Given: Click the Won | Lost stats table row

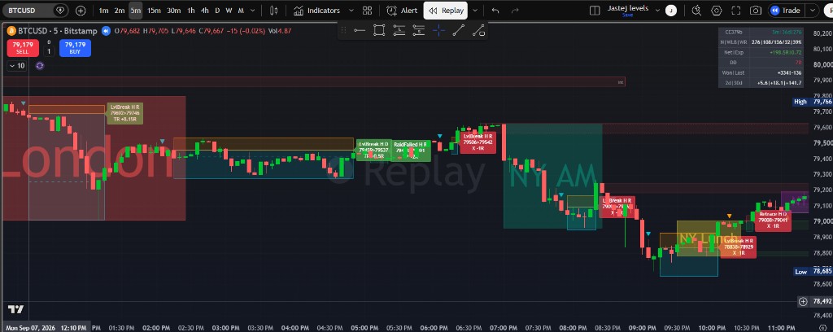Looking at the screenshot, I should click(x=761, y=72).
